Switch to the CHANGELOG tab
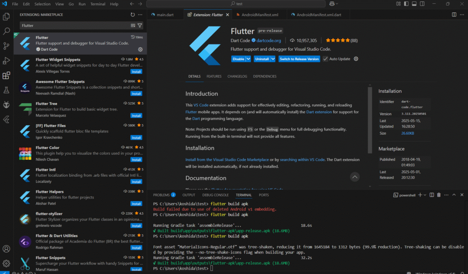This screenshot has height=274, width=468. pyautogui.click(x=237, y=76)
